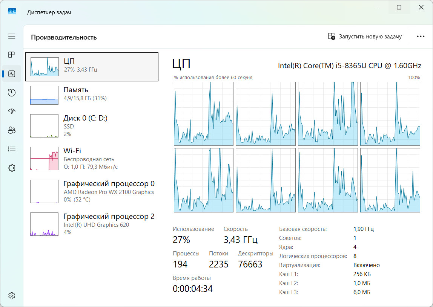Click the Диспетчер задач window title
This screenshot has height=307, width=433.
49,12
